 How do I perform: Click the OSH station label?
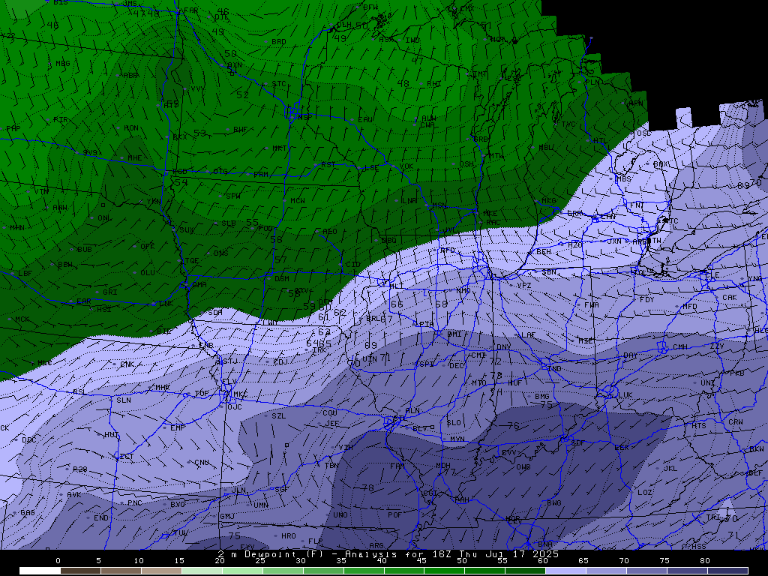pyautogui.click(x=466, y=164)
